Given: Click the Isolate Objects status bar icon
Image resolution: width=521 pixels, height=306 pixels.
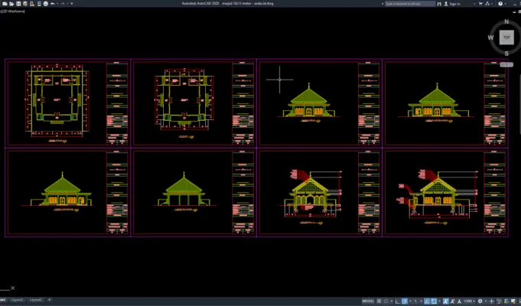Looking at the screenshot, I should click(498, 301).
